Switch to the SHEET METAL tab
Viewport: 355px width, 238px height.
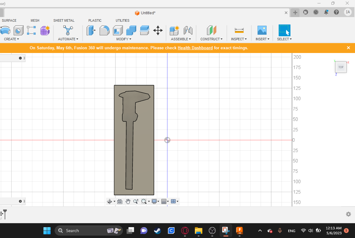pyautogui.click(x=64, y=20)
